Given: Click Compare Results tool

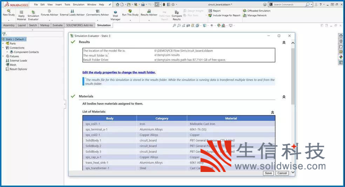Looking at the screenshot, I should pos(177,16).
